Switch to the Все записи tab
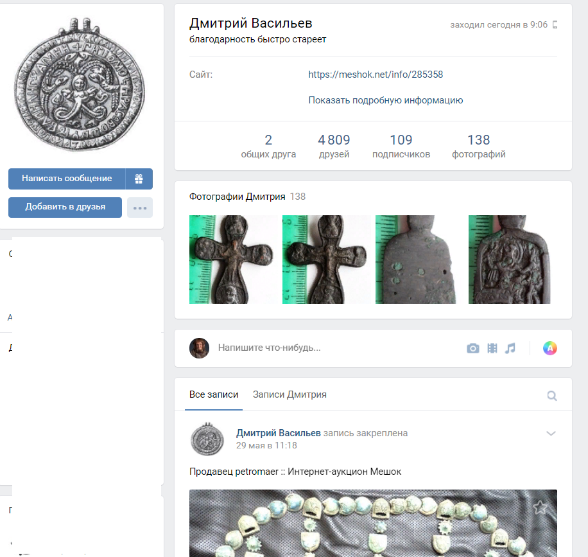This screenshot has width=588, height=557. (214, 394)
